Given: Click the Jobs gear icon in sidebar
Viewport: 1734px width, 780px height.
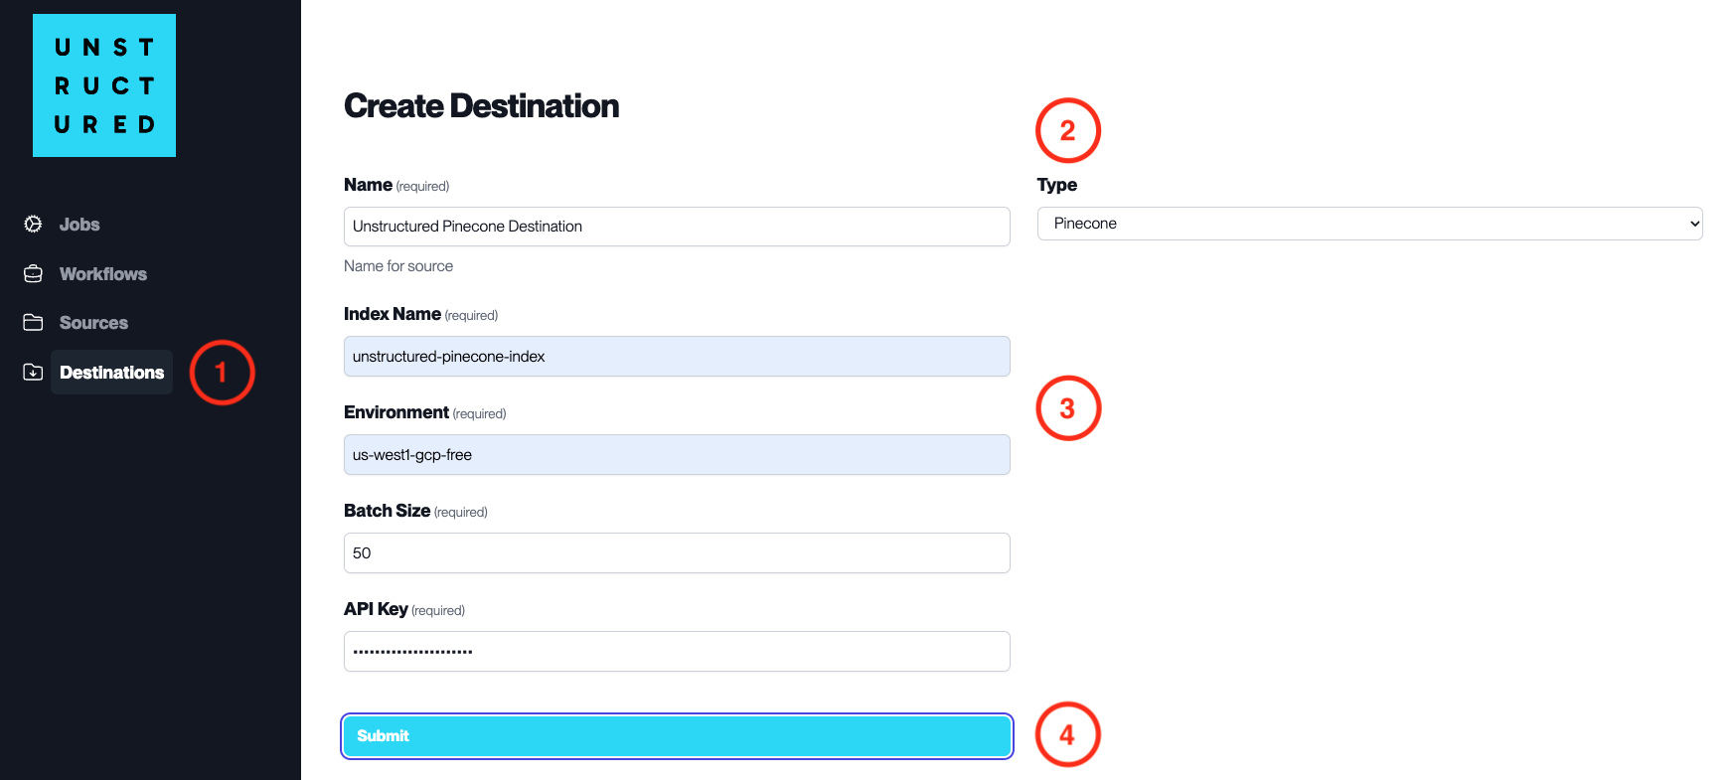Looking at the screenshot, I should coord(33,225).
